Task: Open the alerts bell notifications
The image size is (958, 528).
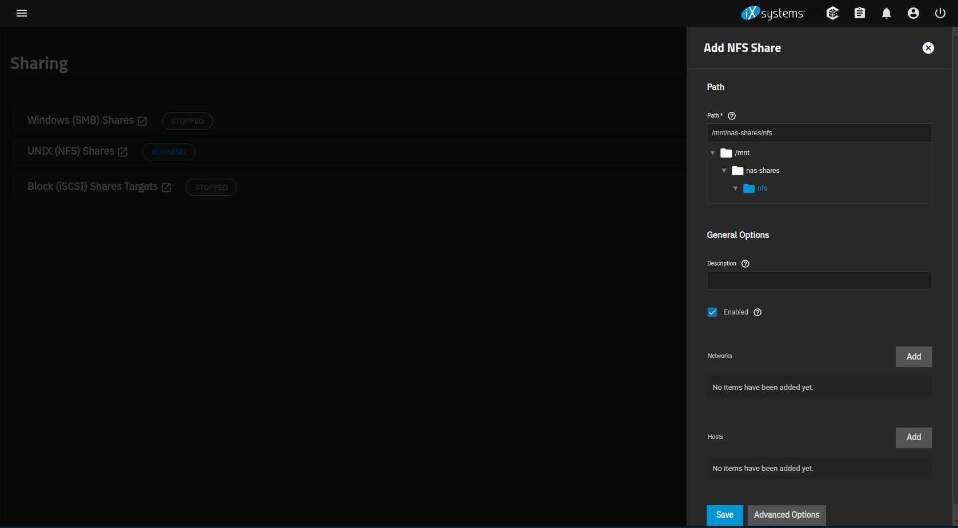Action: [x=886, y=13]
